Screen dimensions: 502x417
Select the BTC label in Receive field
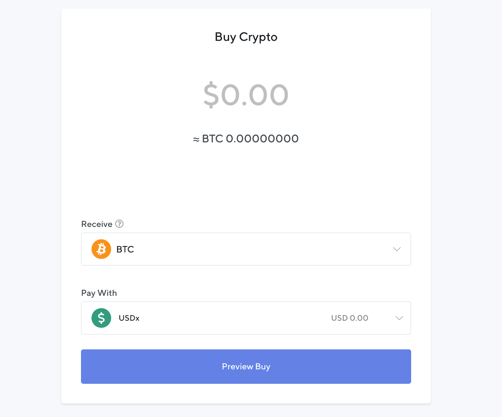click(125, 249)
